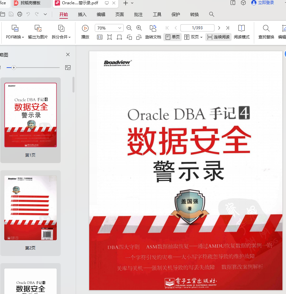
Task: Click the search icon in the ribbon tab bar
Action: click(212, 14)
